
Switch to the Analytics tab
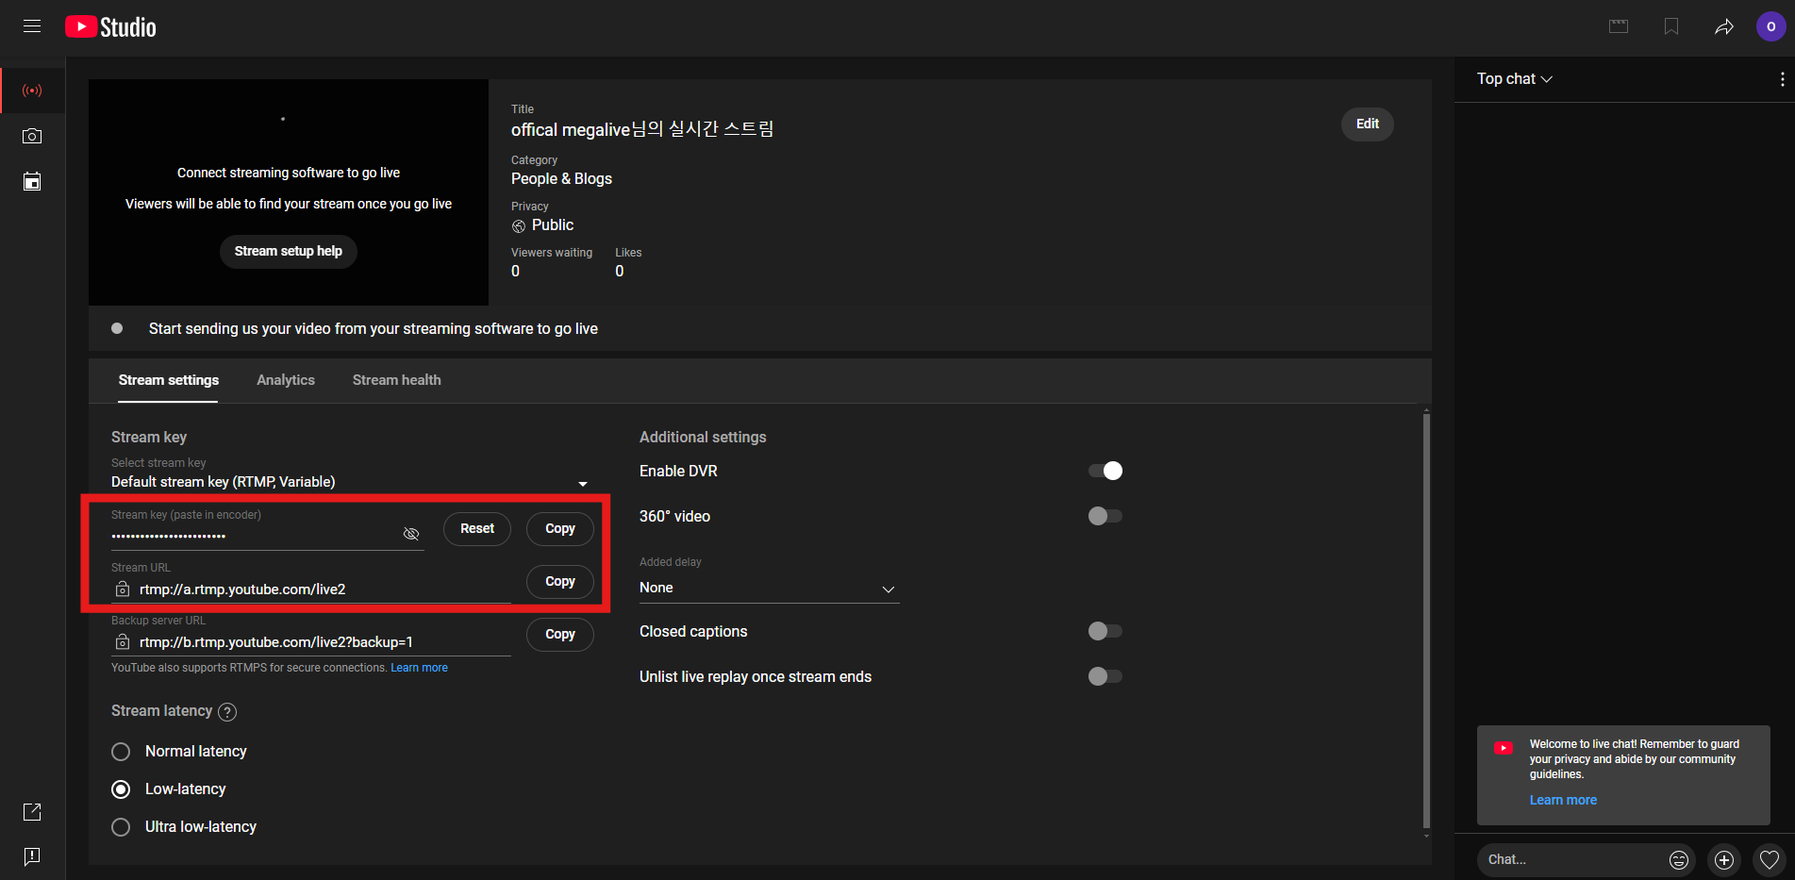pos(286,380)
